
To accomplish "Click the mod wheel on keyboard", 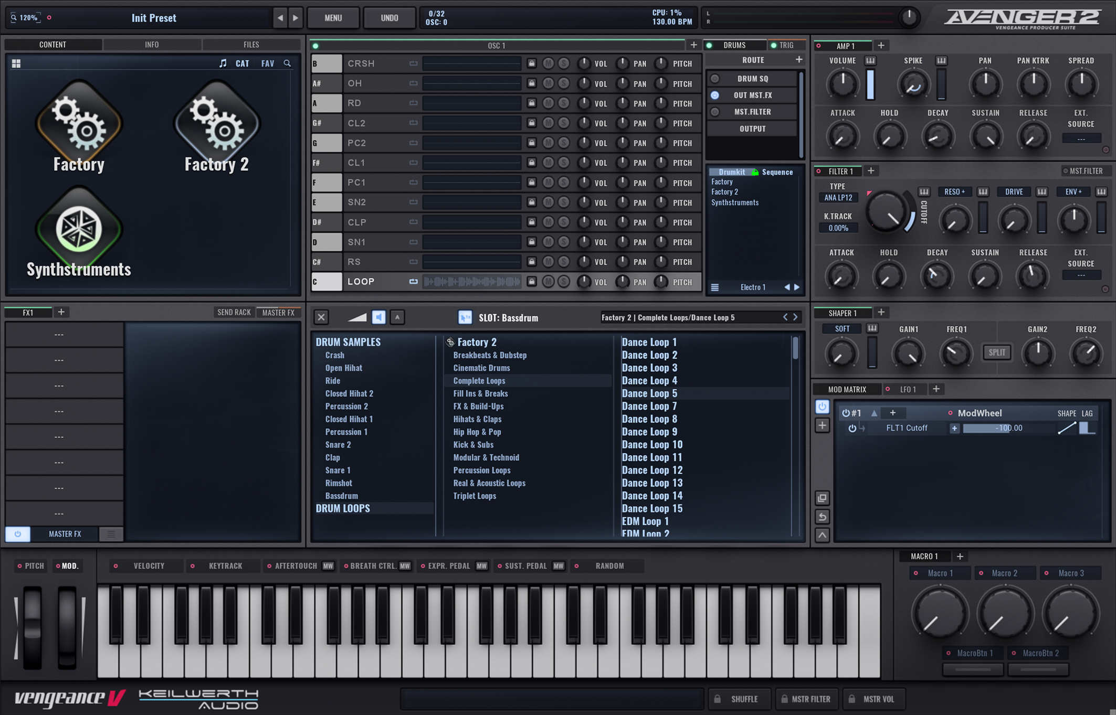I will coord(67,627).
